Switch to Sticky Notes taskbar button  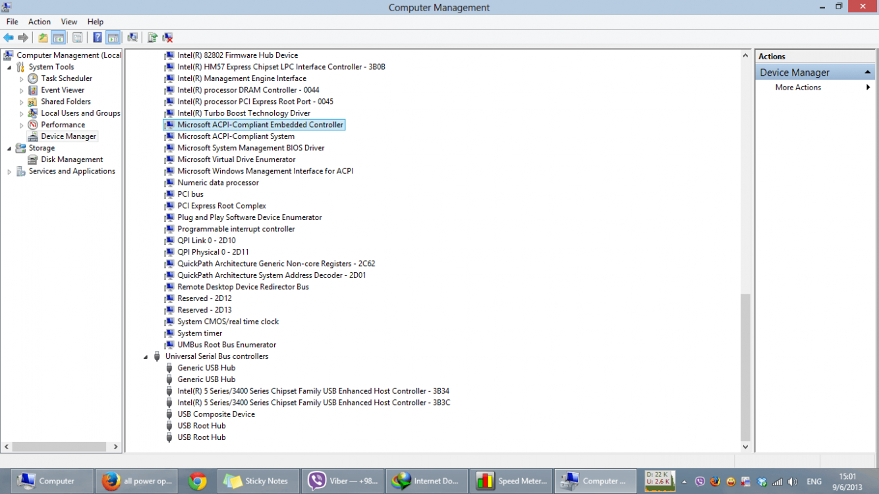pos(258,481)
